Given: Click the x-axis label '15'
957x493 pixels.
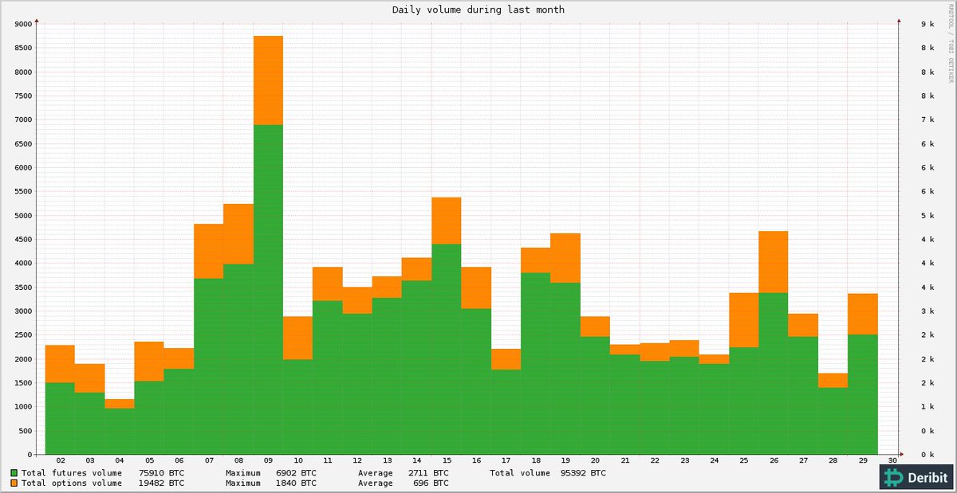Looking at the screenshot, I should click(x=447, y=461).
